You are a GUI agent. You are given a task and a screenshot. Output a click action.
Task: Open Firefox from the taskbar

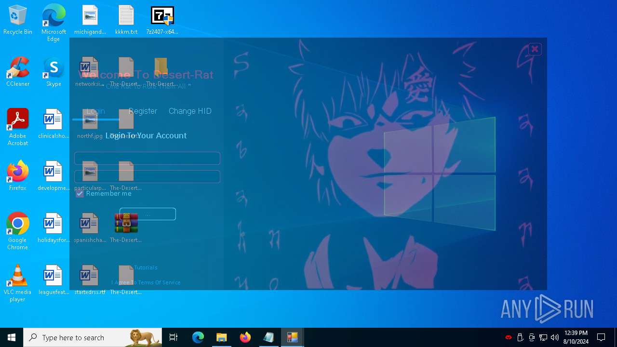[245, 337]
